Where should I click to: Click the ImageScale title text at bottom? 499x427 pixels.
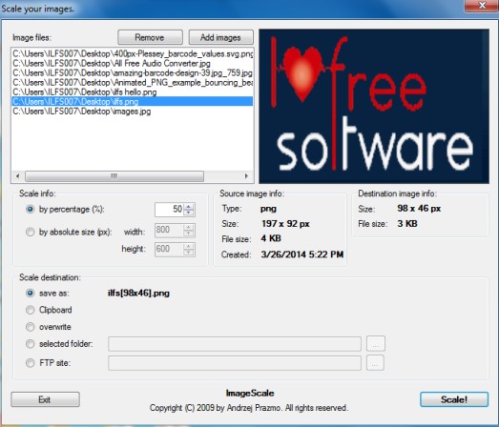coord(250,394)
